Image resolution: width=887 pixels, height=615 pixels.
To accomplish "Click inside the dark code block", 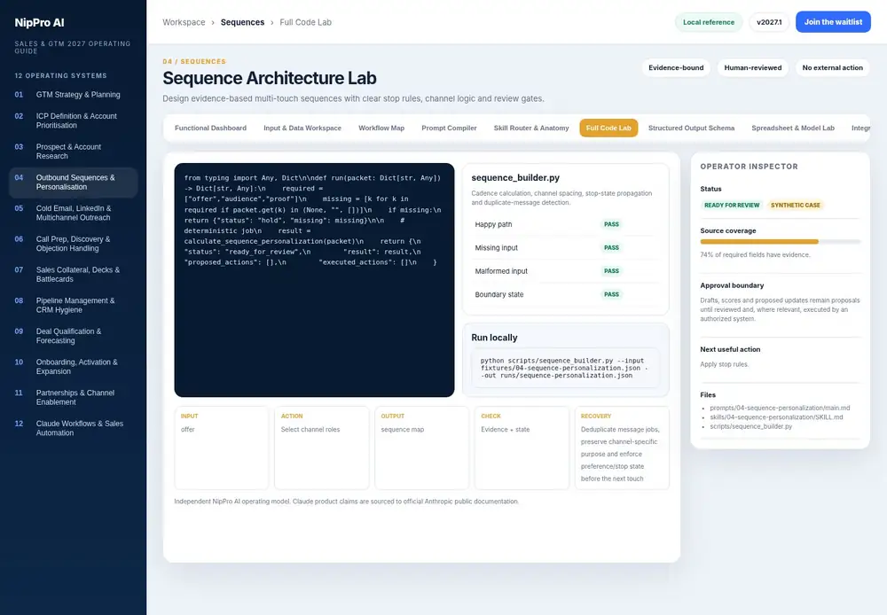I will 314,280.
